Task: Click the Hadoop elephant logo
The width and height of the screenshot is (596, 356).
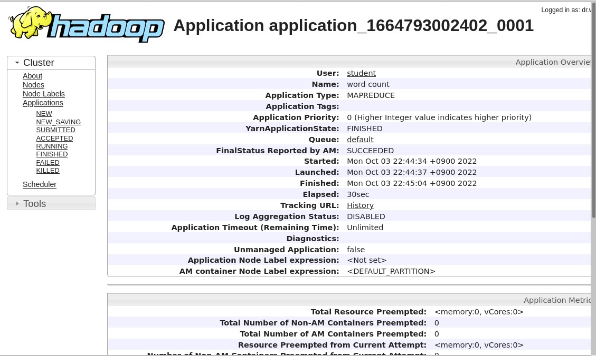Action: [87, 24]
